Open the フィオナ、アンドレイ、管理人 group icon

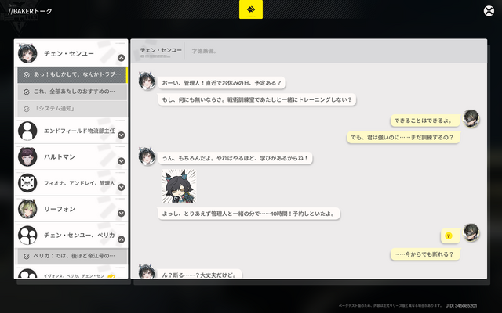click(x=27, y=183)
